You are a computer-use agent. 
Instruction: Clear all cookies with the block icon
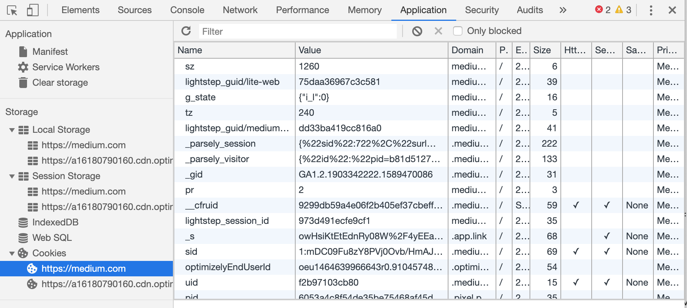pos(417,31)
